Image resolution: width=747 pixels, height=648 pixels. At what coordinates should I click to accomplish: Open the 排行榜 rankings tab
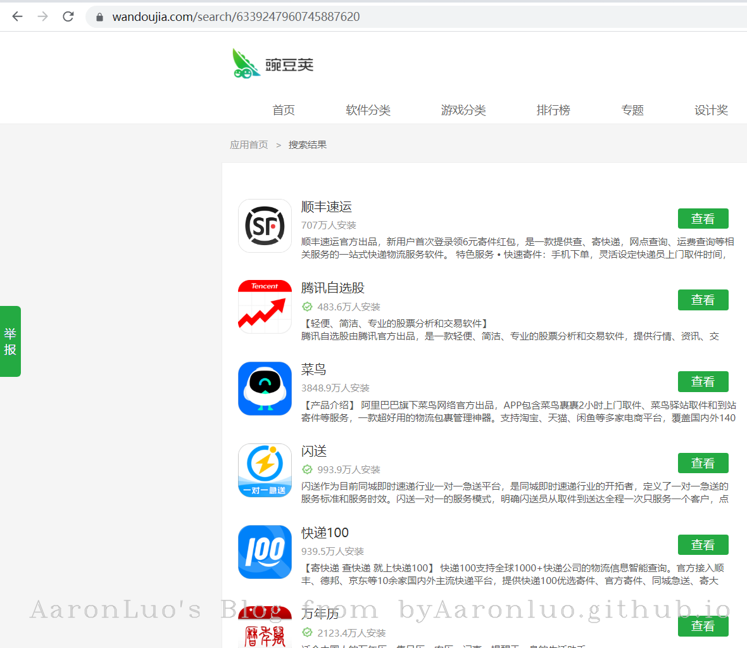(x=553, y=110)
